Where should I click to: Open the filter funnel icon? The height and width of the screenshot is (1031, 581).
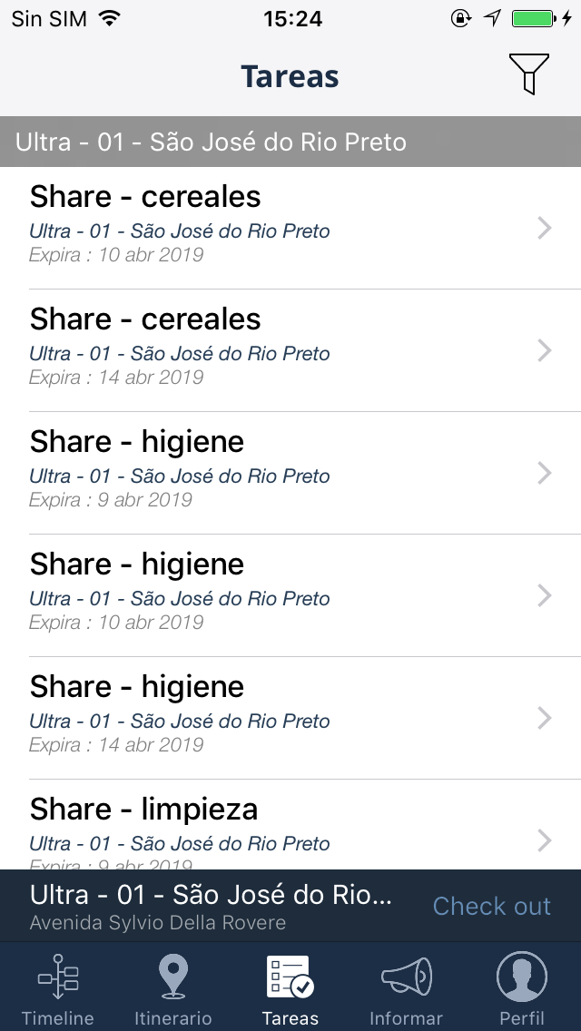click(528, 74)
